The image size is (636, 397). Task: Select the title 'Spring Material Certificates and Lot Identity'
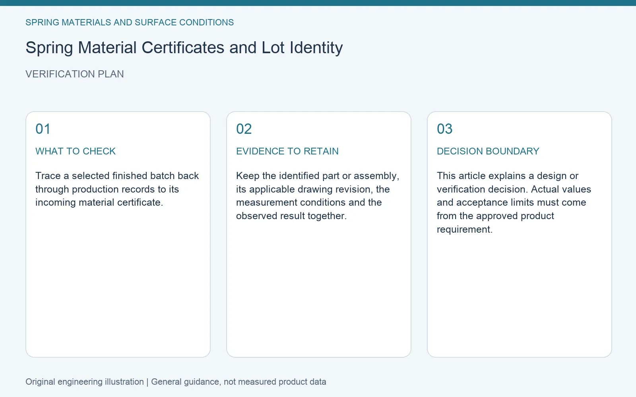click(x=184, y=48)
